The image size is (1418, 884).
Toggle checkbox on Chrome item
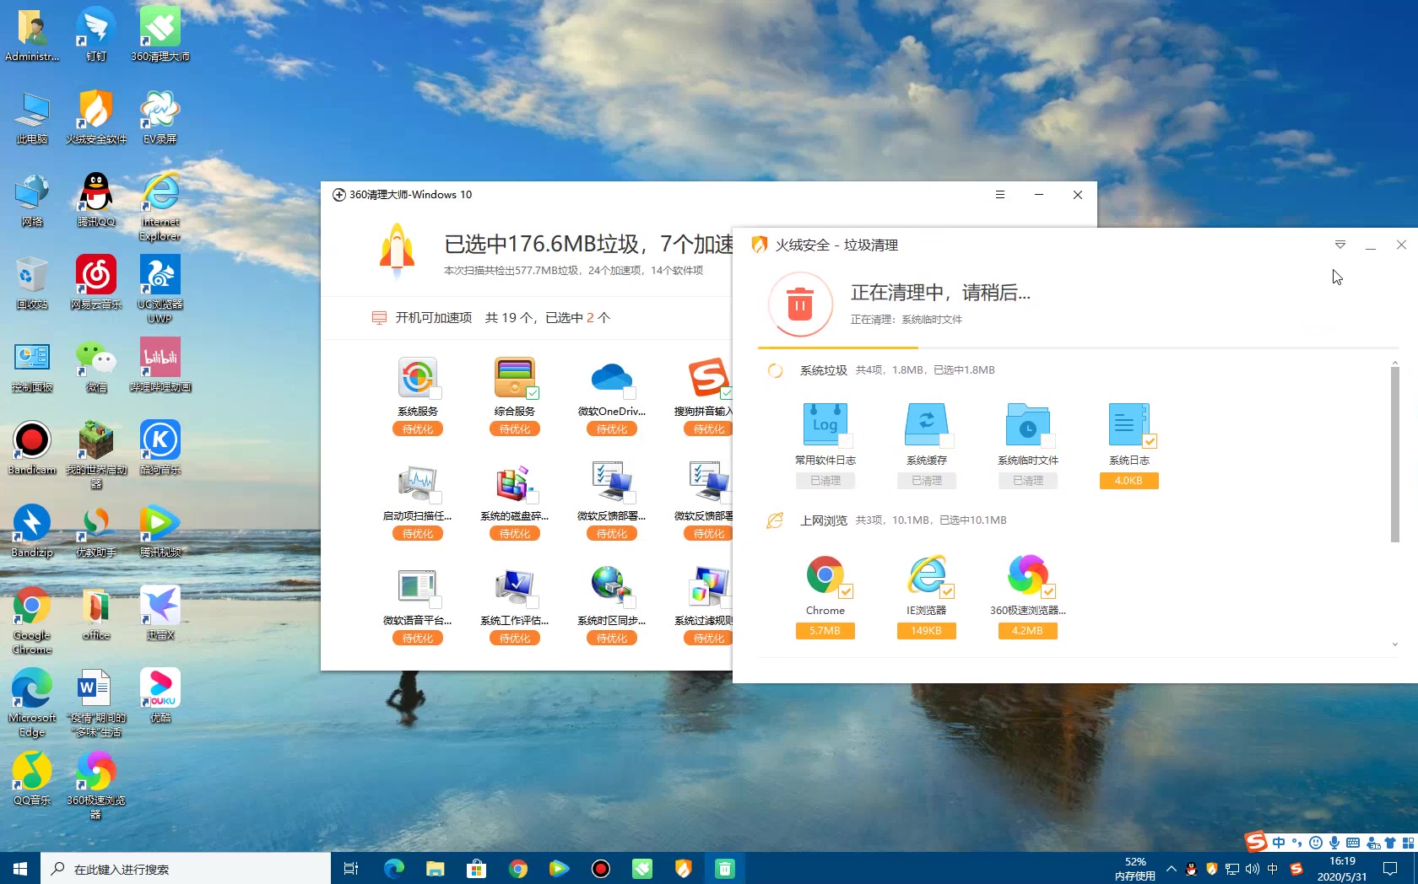[x=846, y=591]
